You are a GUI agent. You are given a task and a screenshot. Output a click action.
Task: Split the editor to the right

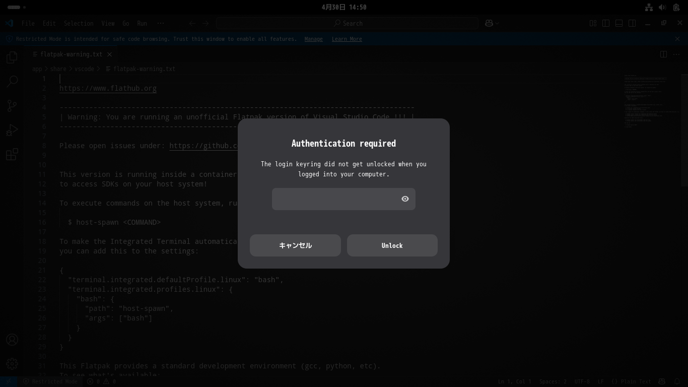(664, 54)
